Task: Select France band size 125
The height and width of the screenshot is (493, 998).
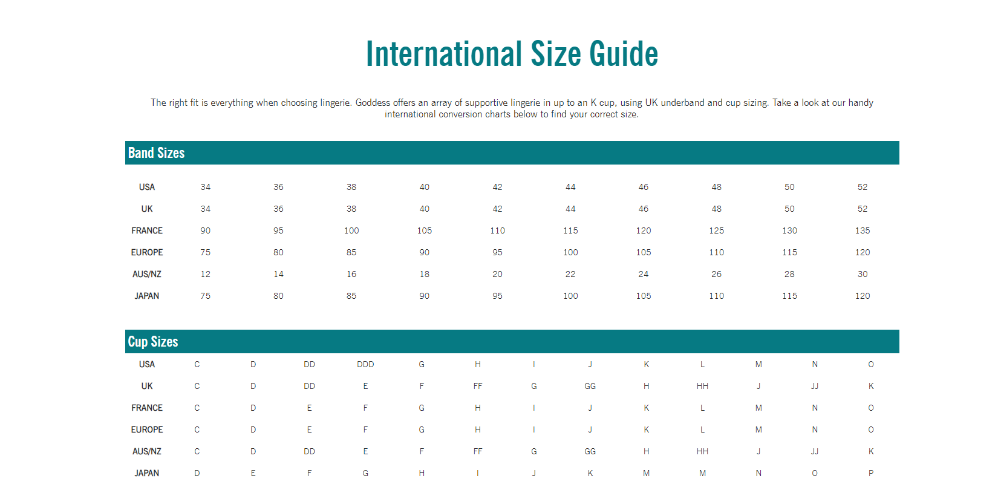Action: pos(717,230)
